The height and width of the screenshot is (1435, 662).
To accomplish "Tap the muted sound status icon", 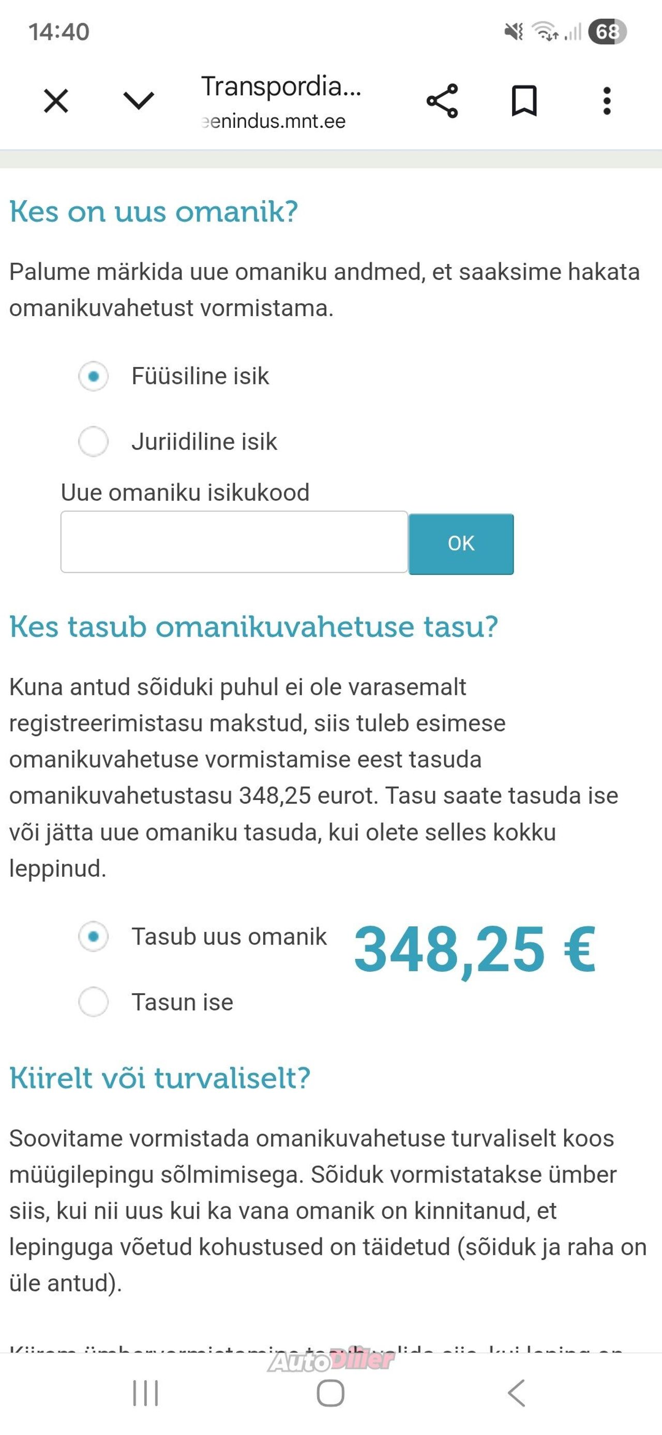I will (514, 32).
